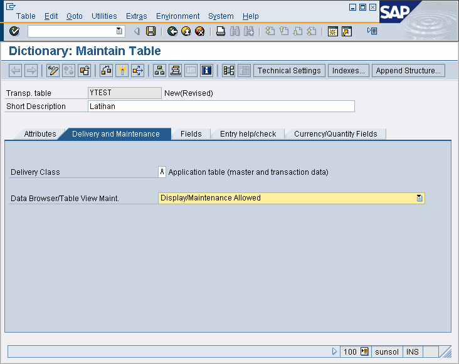Click the Check object icon

[x=106, y=70]
